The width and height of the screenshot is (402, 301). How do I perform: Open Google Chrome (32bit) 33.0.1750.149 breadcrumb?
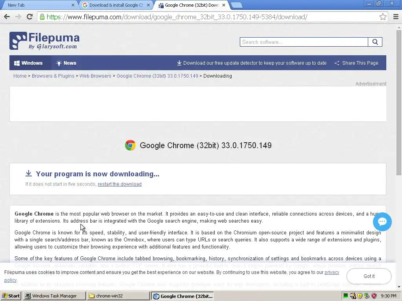(x=157, y=76)
